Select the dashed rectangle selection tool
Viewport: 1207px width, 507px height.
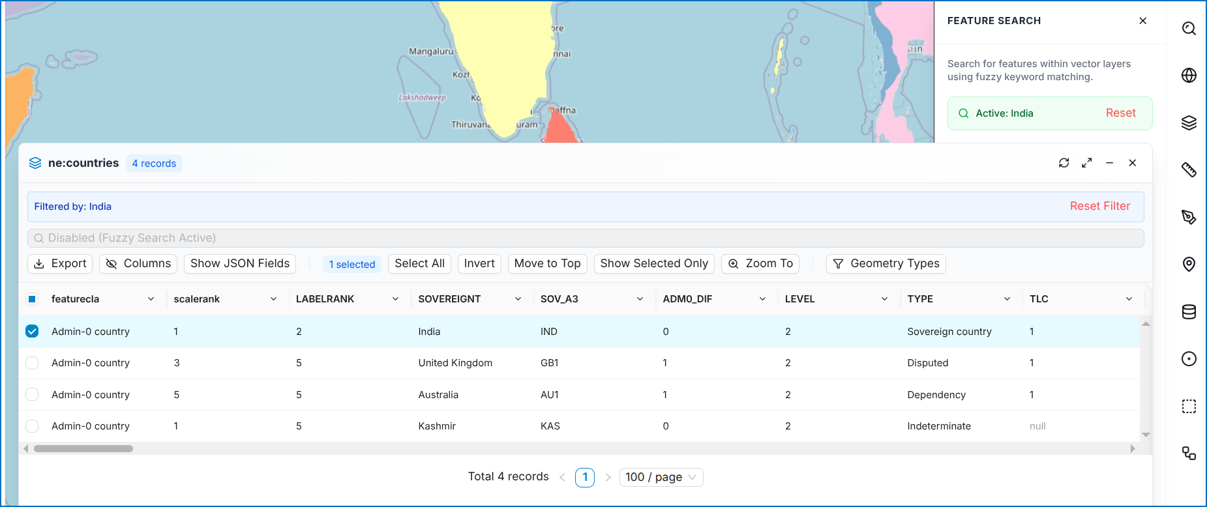click(x=1189, y=406)
